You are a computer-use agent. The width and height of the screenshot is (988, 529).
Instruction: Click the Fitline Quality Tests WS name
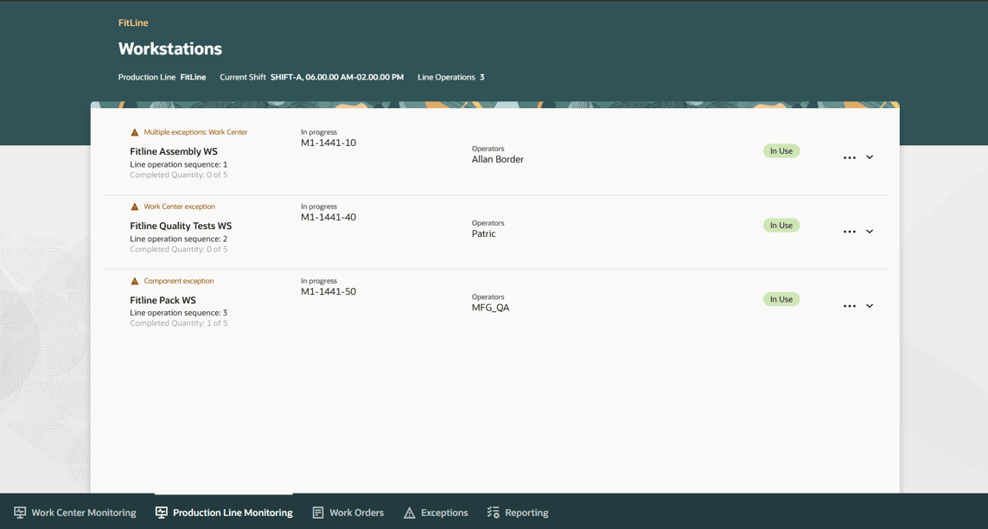pos(181,226)
